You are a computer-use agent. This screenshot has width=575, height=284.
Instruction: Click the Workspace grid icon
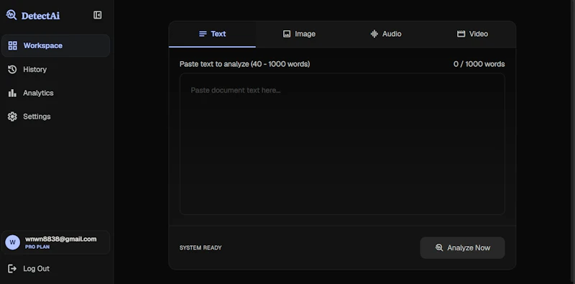pos(12,45)
